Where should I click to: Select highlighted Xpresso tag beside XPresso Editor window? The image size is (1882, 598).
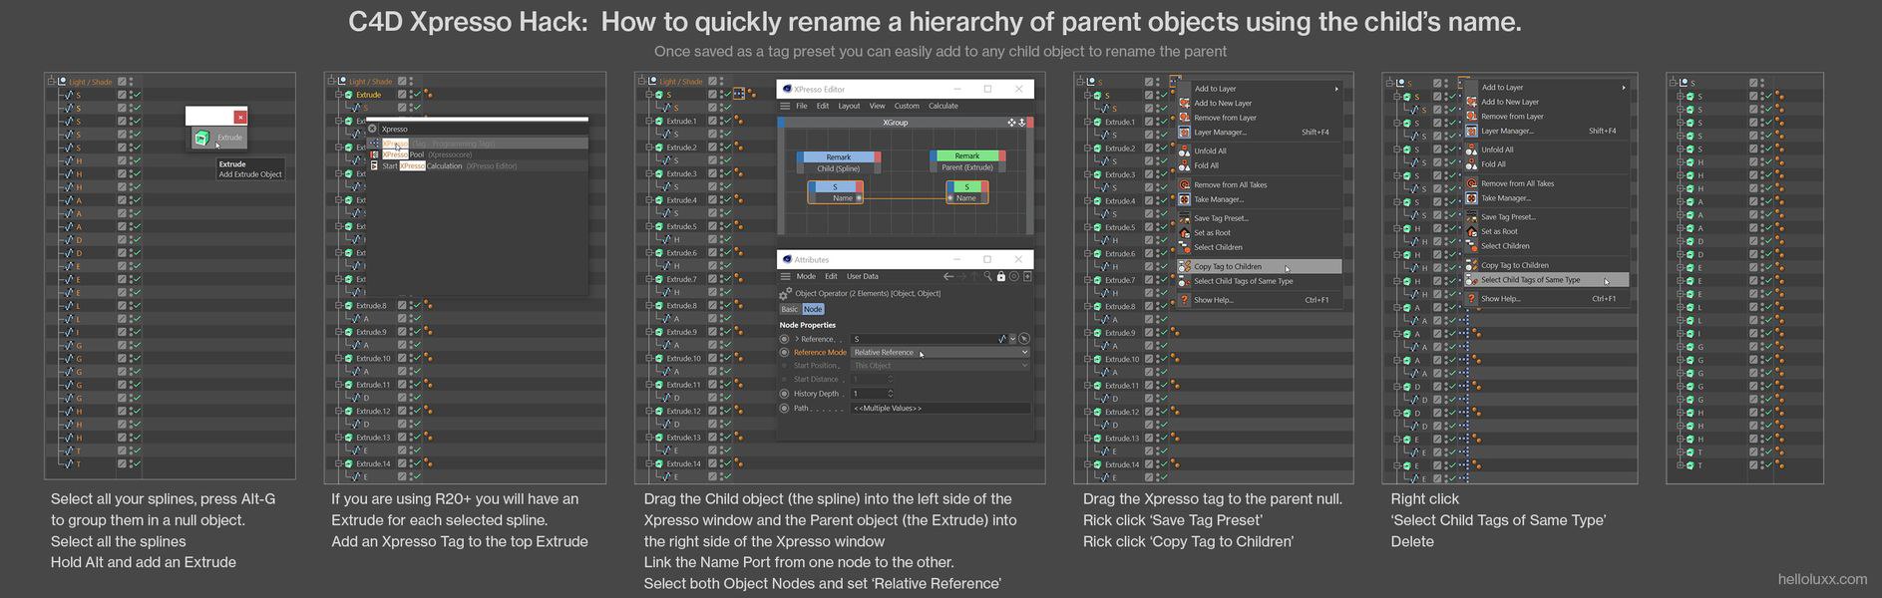pos(738,95)
